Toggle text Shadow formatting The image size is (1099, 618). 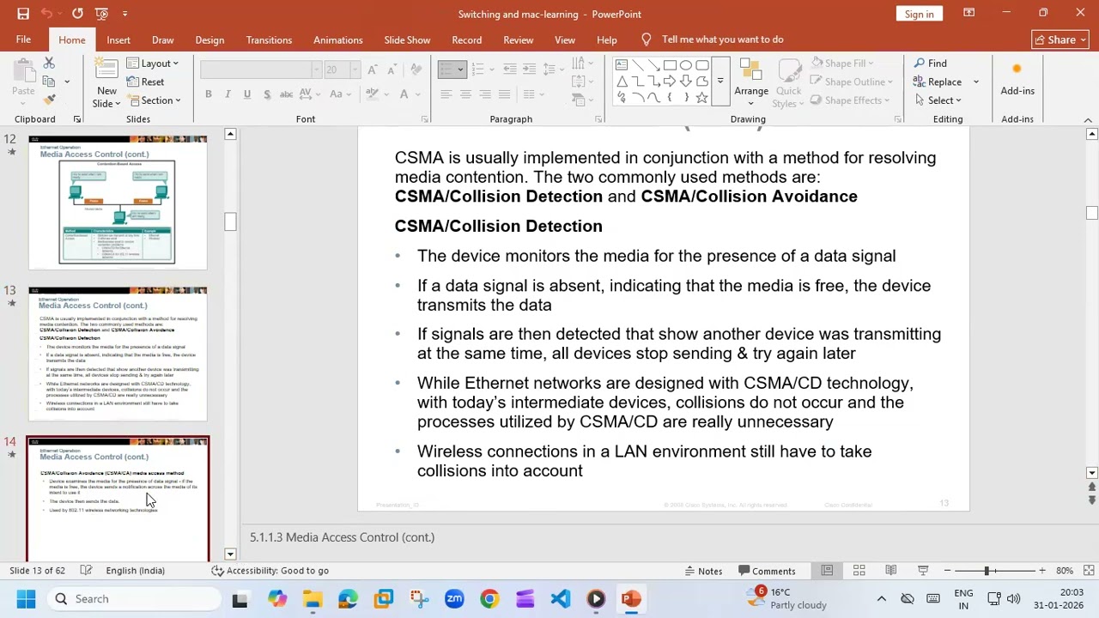[267, 94]
